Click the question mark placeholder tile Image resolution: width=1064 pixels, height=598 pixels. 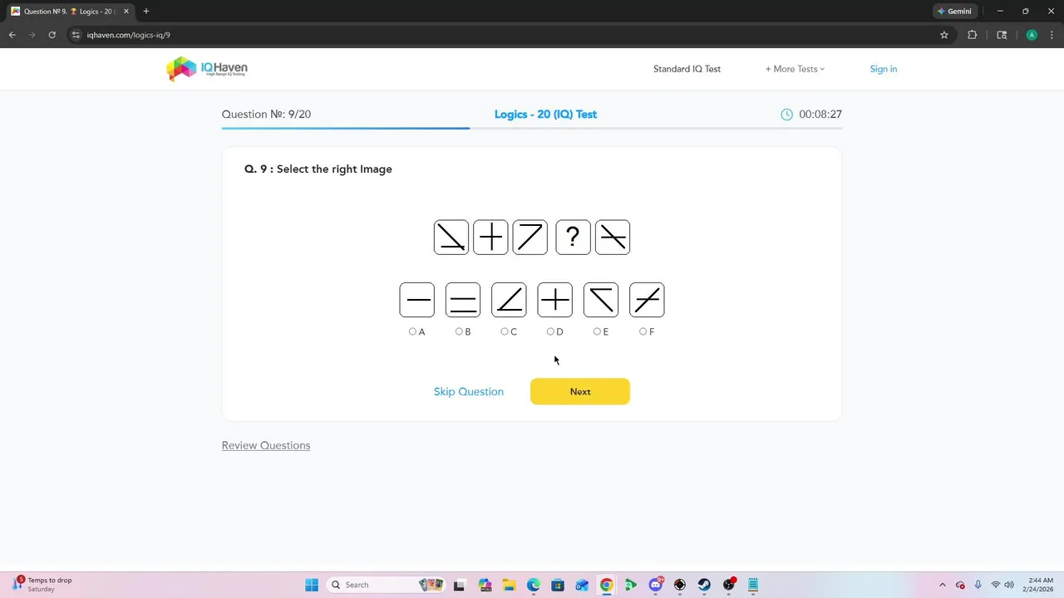pos(573,238)
